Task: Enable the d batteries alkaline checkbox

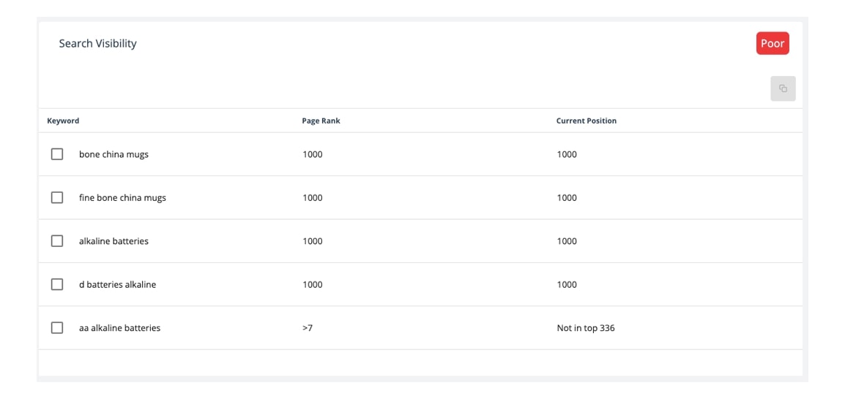Action: click(57, 284)
